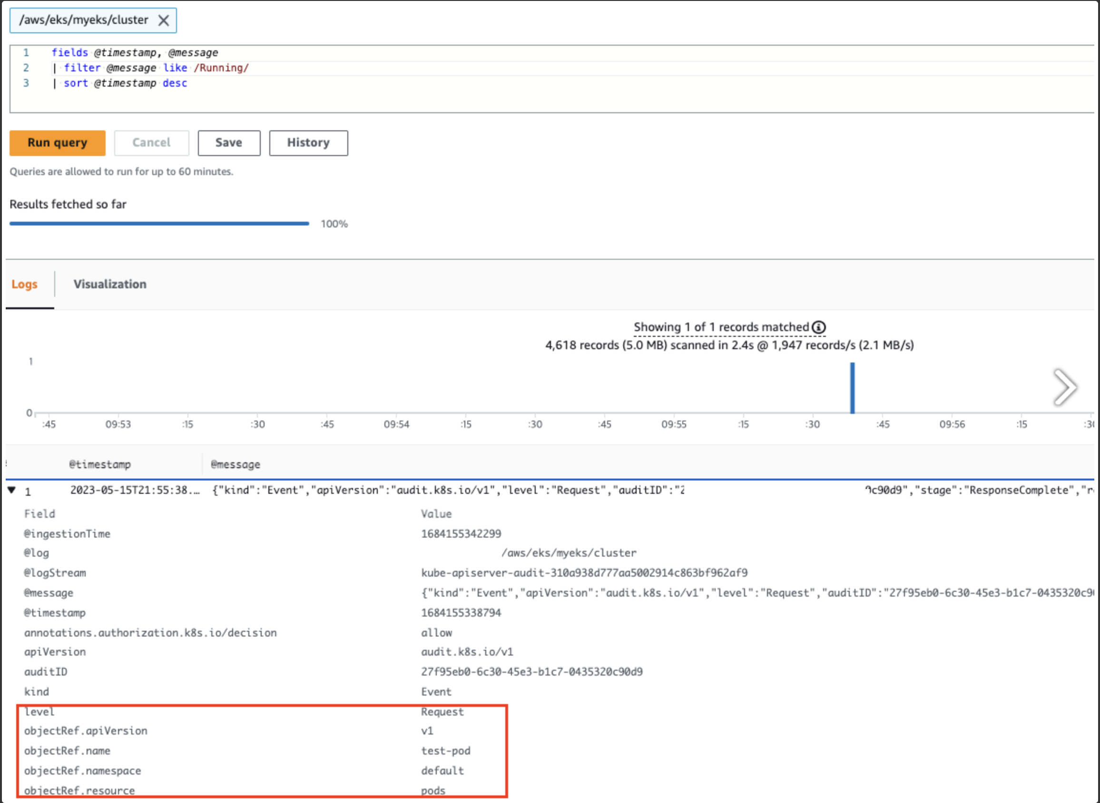Click the Showing 1 of 1 records matched text
The image size is (1100, 803).
[721, 327]
